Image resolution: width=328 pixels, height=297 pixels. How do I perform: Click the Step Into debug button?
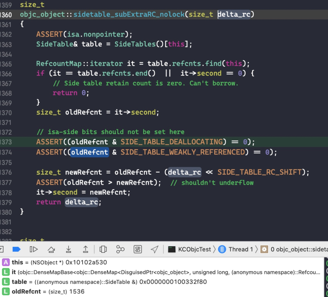coord(68,249)
